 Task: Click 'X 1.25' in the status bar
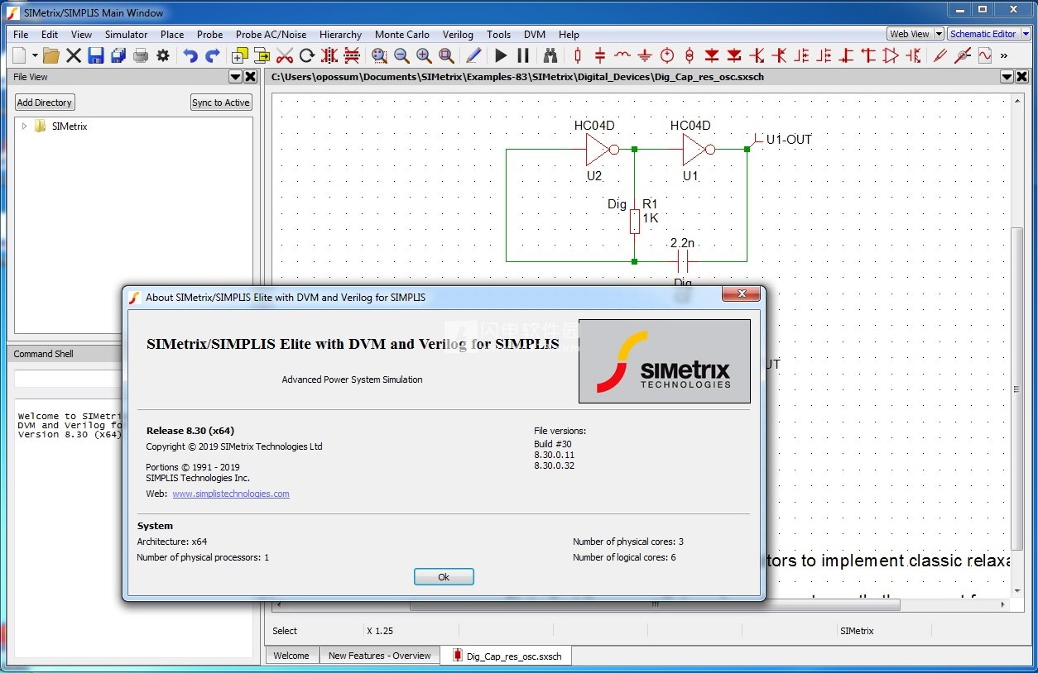coord(380,631)
